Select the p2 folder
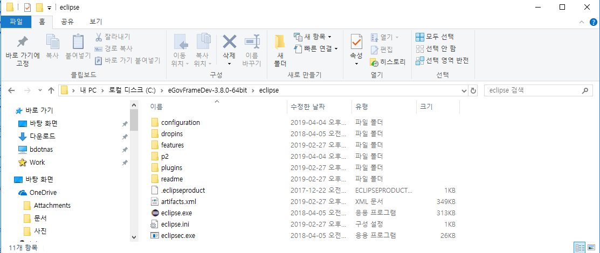 tap(160, 156)
